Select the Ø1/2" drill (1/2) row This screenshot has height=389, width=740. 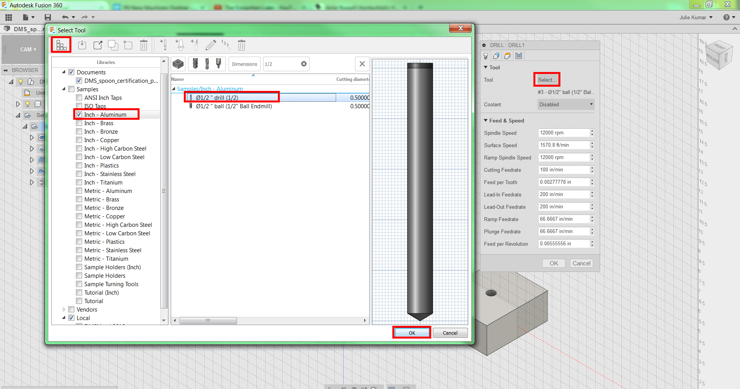(x=270, y=97)
